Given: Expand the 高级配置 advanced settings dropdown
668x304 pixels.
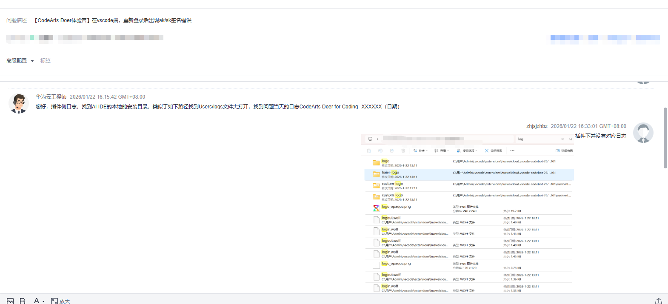Looking at the screenshot, I should pyautogui.click(x=20, y=61).
